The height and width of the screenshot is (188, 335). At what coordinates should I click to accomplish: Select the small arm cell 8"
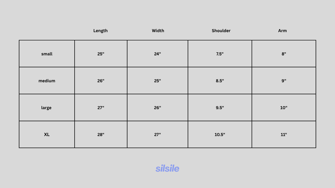(284, 54)
